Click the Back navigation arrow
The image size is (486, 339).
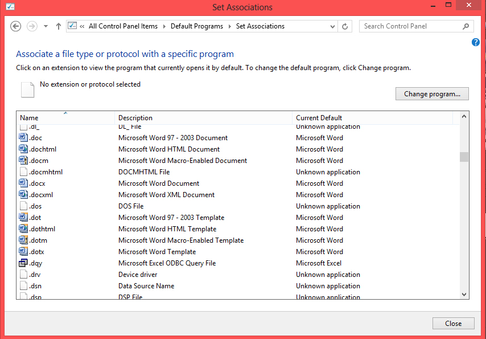[16, 26]
